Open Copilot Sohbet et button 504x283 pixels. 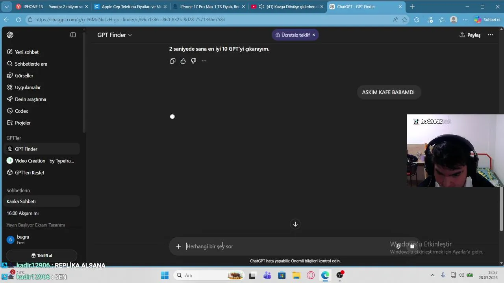point(487,20)
